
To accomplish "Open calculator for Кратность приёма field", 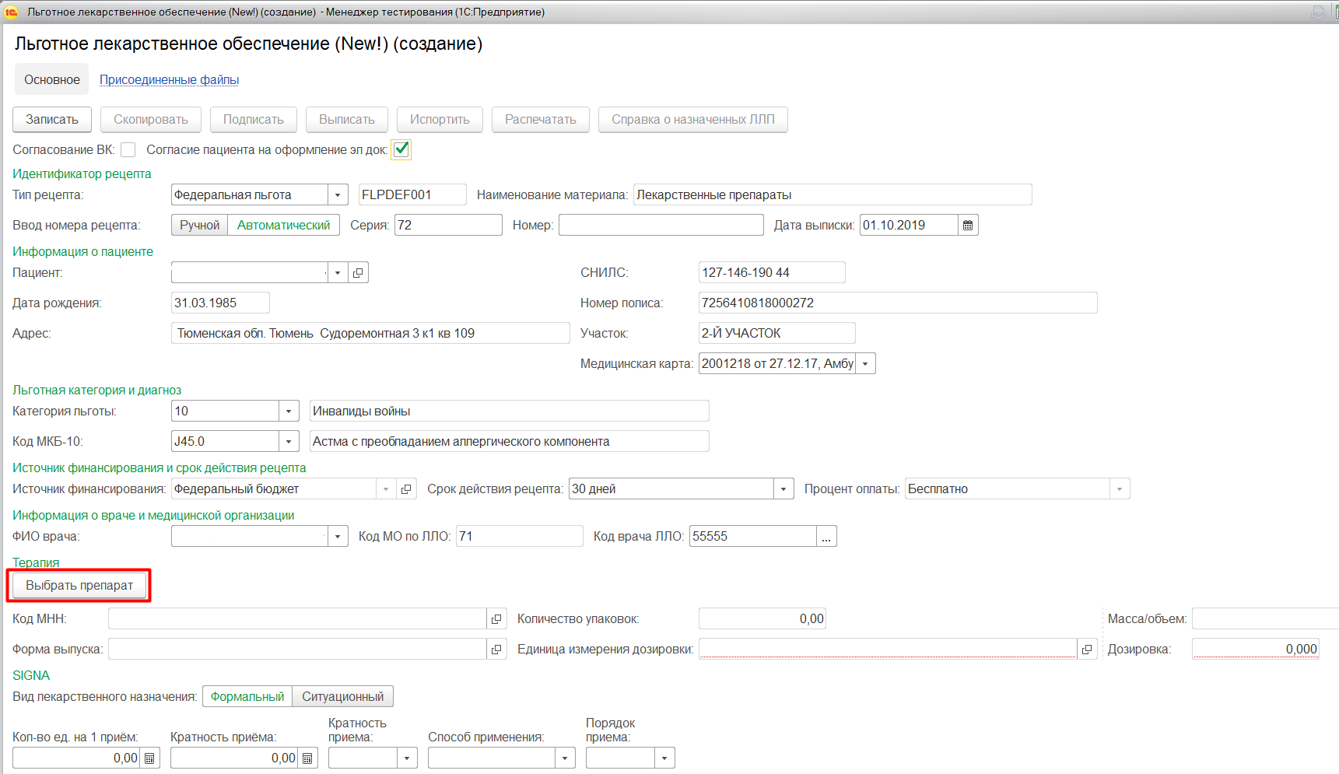I will pyautogui.click(x=308, y=758).
